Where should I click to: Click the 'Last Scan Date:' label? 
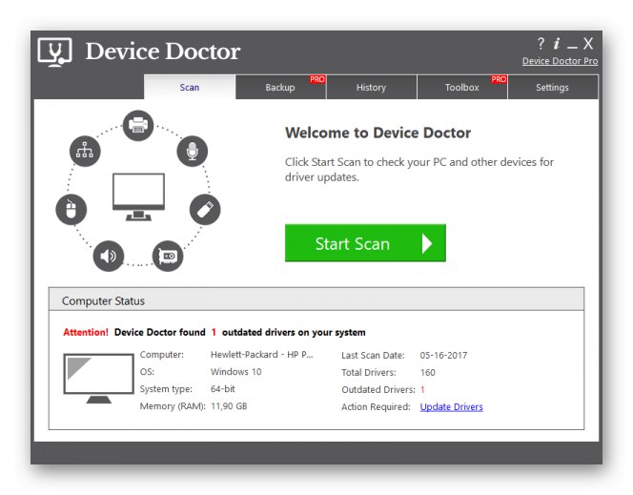[x=373, y=356]
